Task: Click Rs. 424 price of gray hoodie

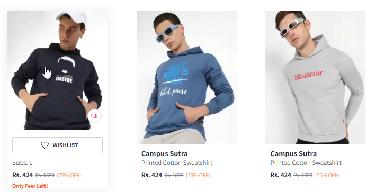Action: click(x=281, y=175)
